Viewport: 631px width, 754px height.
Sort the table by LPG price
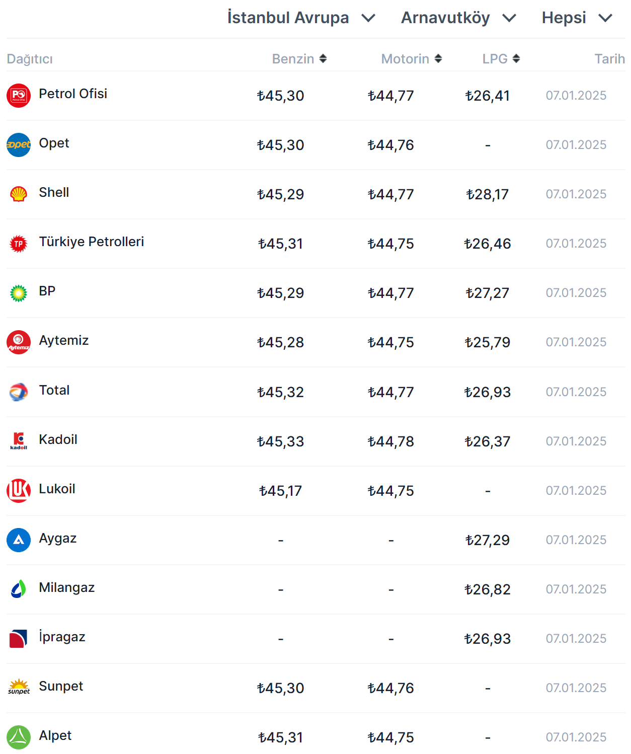[501, 59]
